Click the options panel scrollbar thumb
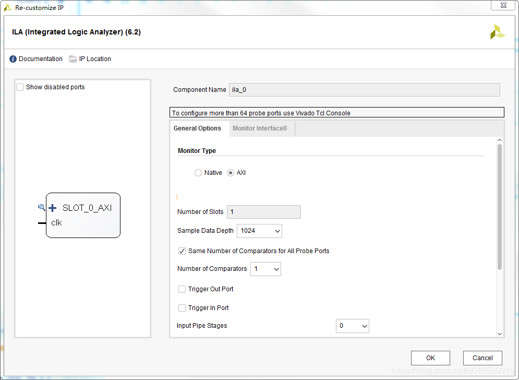The height and width of the screenshot is (380, 519). click(x=500, y=207)
